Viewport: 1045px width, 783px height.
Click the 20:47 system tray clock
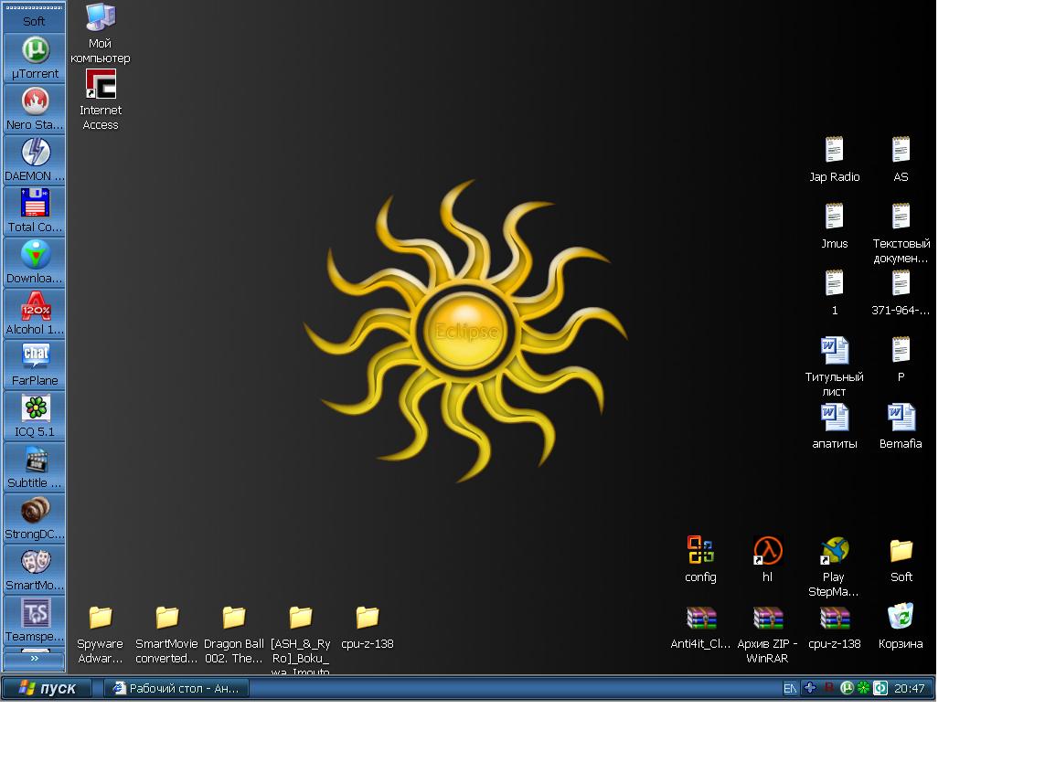pyautogui.click(x=909, y=689)
